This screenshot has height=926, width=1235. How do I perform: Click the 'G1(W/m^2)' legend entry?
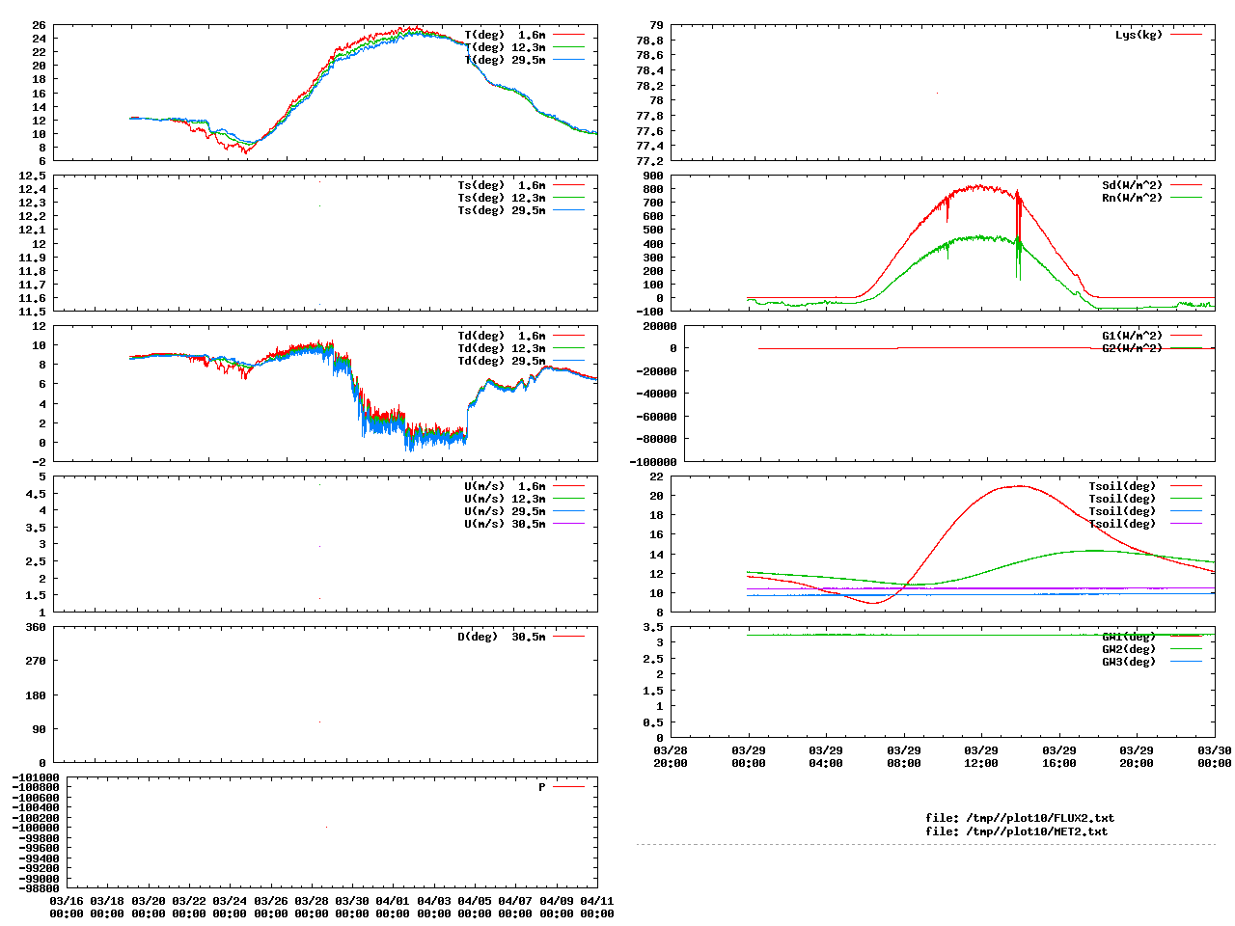[x=1133, y=336]
